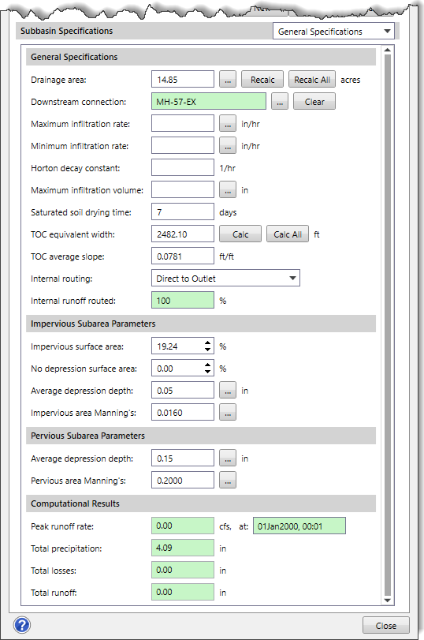Viewport: 424px width, 640px height.
Task: Click the Saturated soil drying time field
Action: tap(183, 211)
